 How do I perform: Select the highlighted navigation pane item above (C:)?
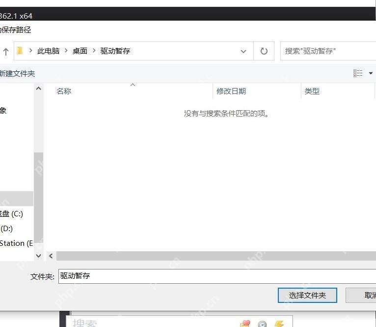(x=17, y=199)
